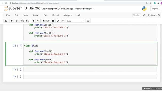Insert a cell below with plus icon
The image size is (162, 91).
(x=12, y=21)
